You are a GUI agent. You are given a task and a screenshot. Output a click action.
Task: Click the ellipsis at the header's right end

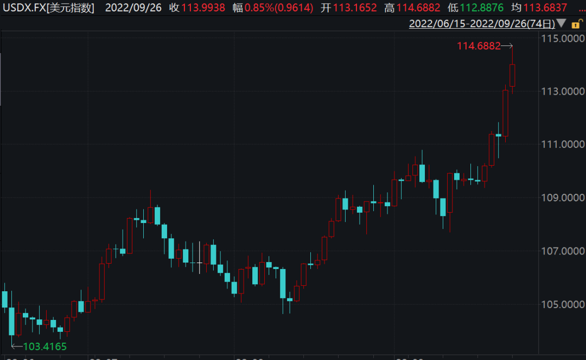[582, 9]
